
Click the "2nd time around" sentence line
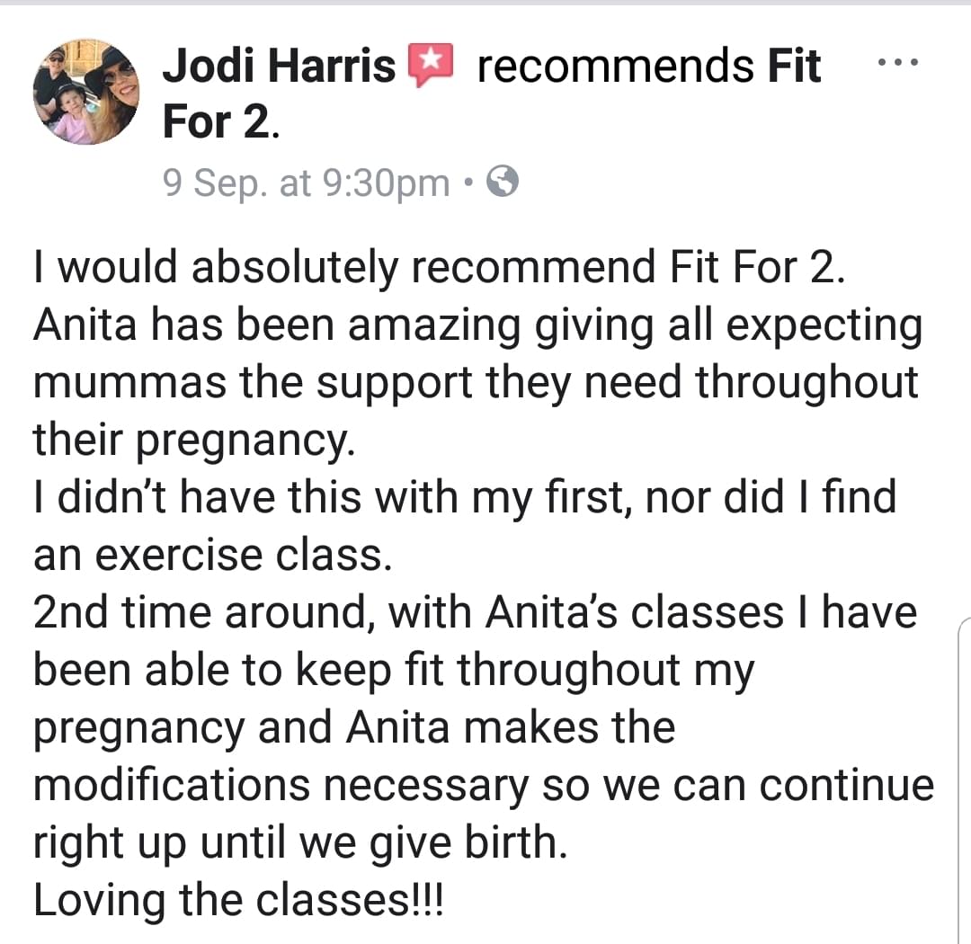click(475, 612)
